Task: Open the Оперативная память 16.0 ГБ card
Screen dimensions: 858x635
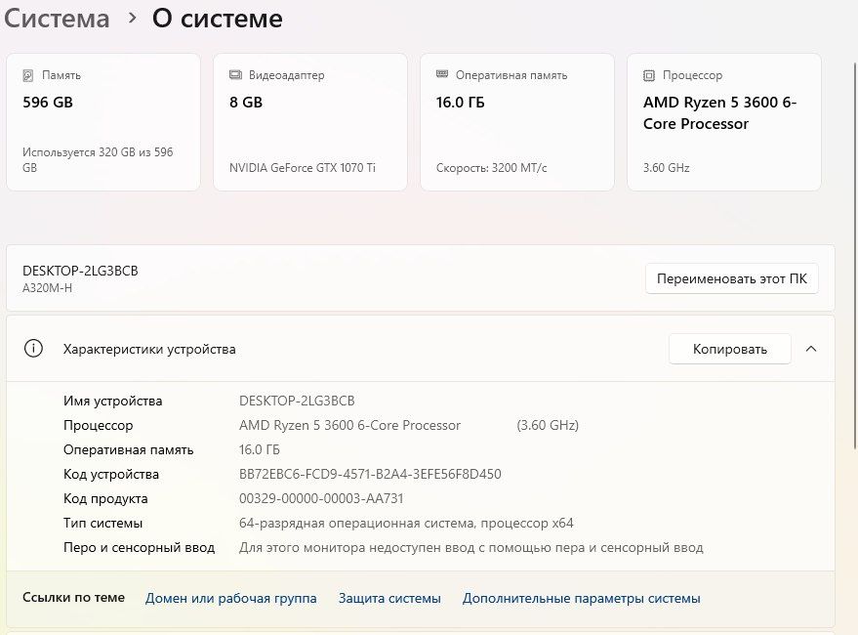Action: pyautogui.click(x=517, y=122)
